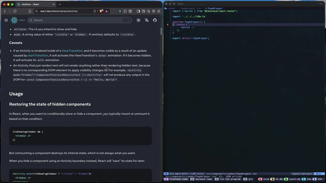Click 'Restoring the state of hidden components' heading

click(50, 104)
